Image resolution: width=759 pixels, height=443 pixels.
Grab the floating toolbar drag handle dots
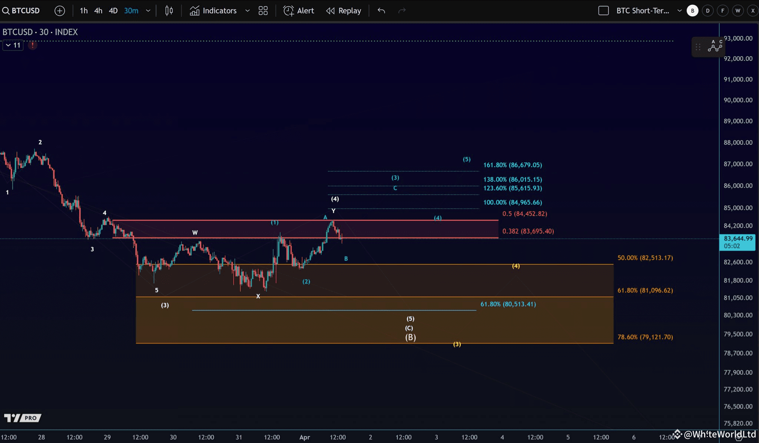698,47
